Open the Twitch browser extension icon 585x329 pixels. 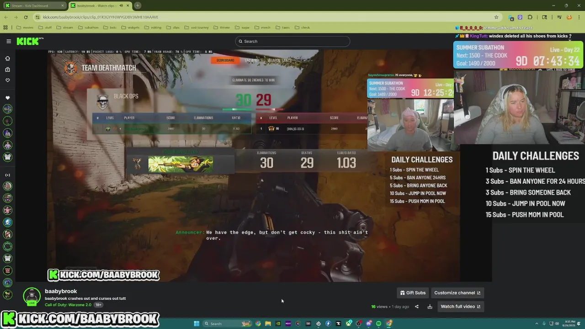tap(520, 17)
